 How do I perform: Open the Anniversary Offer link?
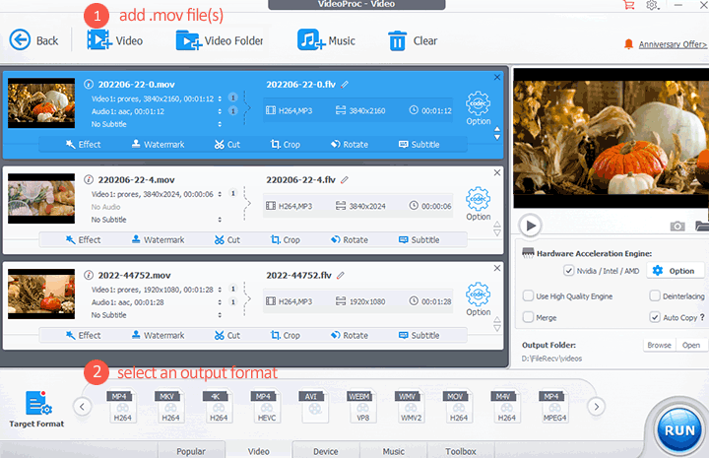tap(673, 44)
